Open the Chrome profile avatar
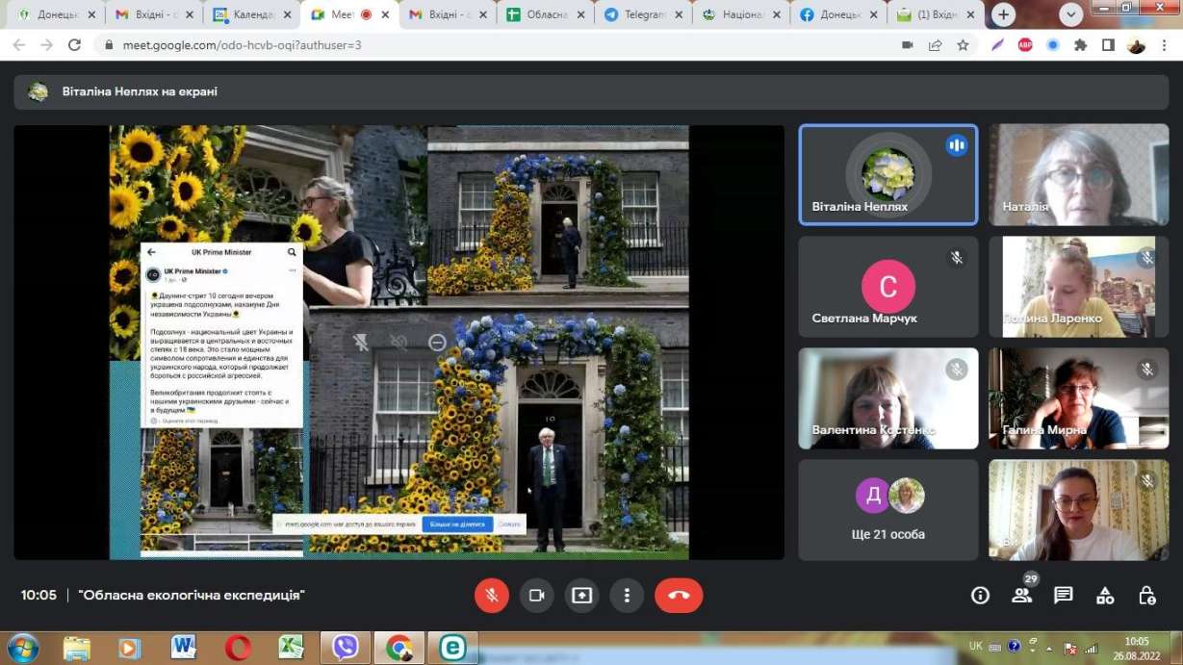Screen dimensions: 1183x665 pyautogui.click(x=1136, y=45)
